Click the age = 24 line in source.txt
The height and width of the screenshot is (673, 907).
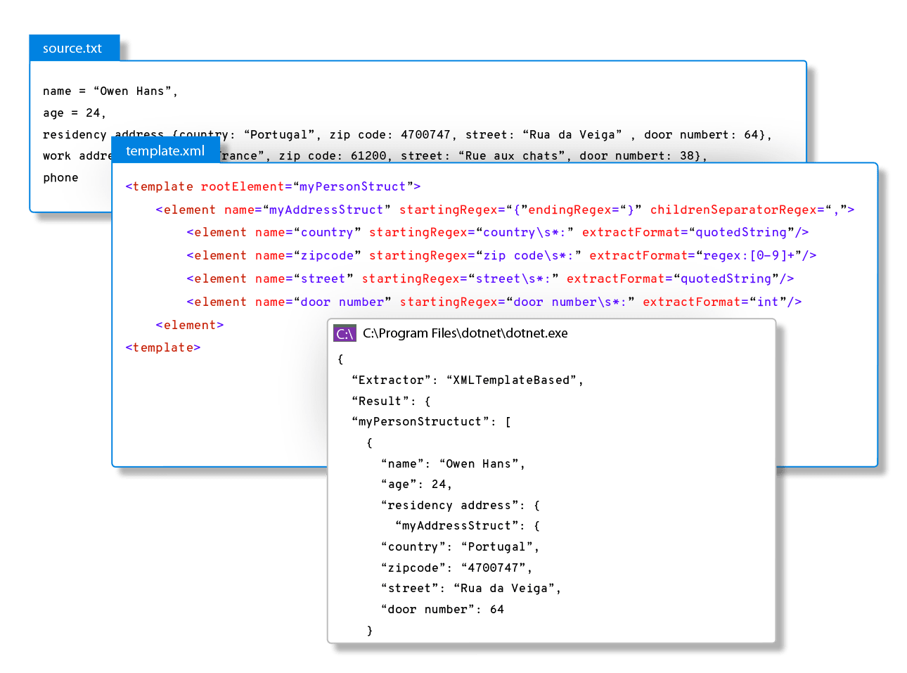(72, 113)
